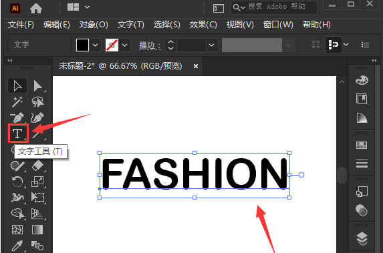Screen dimensions: 383x253
Task: Click the Adobe help search field
Action: 274,7
